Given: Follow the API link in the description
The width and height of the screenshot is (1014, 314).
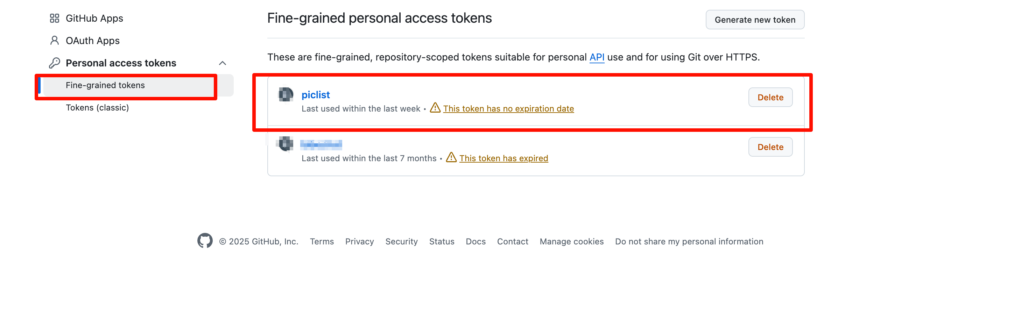Looking at the screenshot, I should (596, 57).
